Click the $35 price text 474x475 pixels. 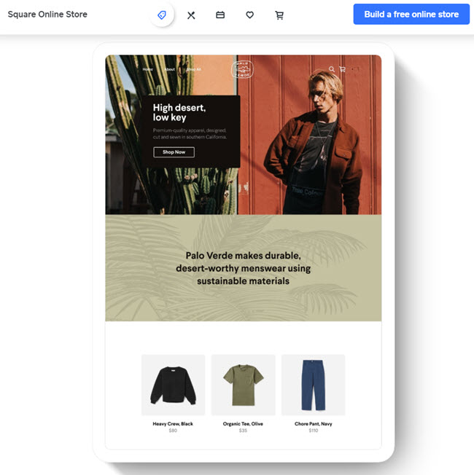[x=243, y=431]
